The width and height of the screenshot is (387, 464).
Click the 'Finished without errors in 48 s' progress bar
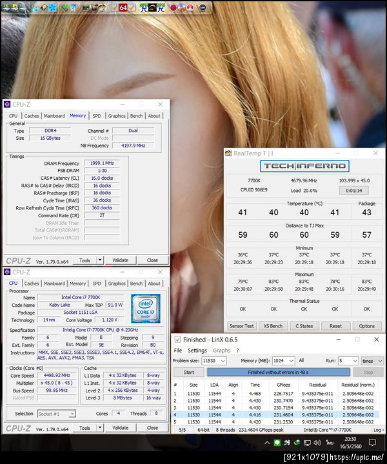279,372
